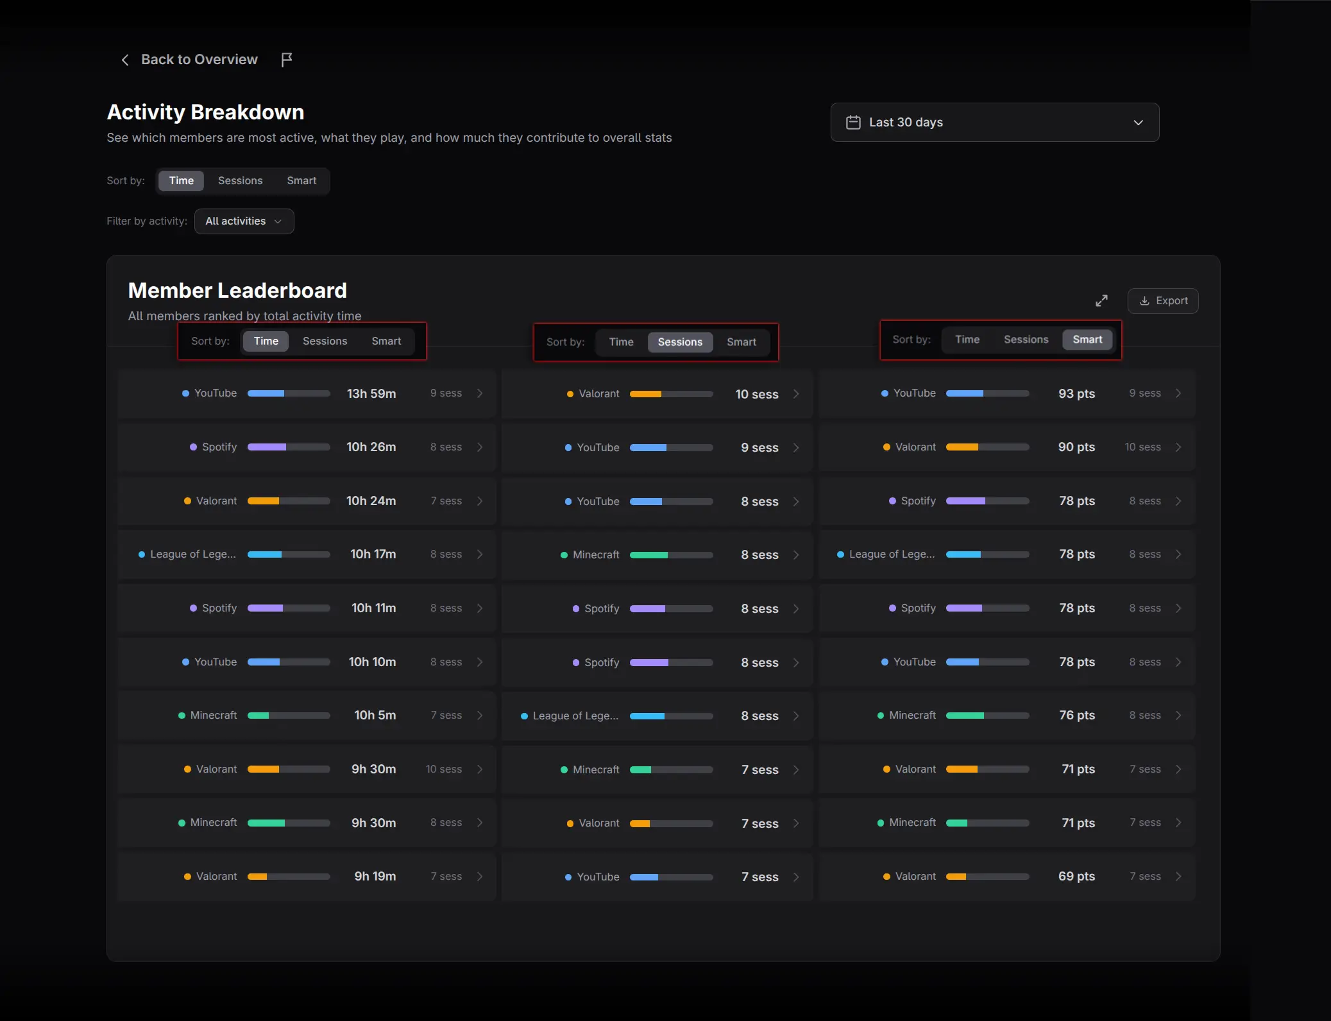1331x1021 pixels.
Task: Click the 'Filter by activity:' label
Action: [147, 221]
